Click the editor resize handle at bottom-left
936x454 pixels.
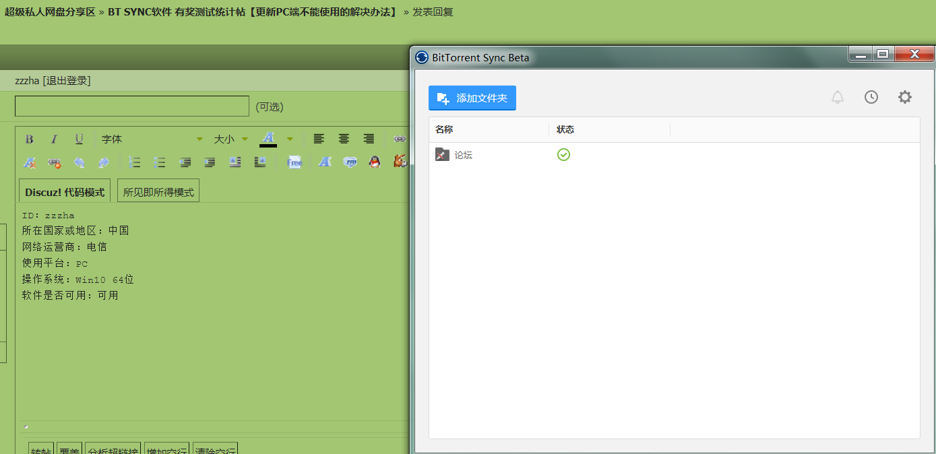26,427
